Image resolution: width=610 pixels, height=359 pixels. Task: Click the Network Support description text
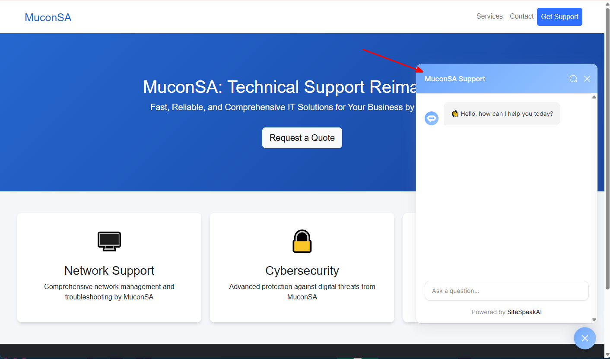[x=109, y=292]
